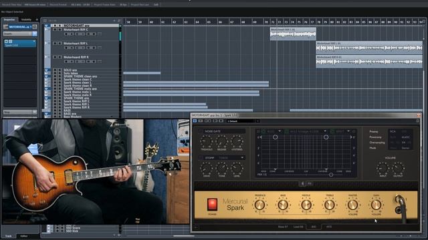Enable the Stomp section checkbox
This screenshot has width=428, height=240.
(x=201, y=158)
